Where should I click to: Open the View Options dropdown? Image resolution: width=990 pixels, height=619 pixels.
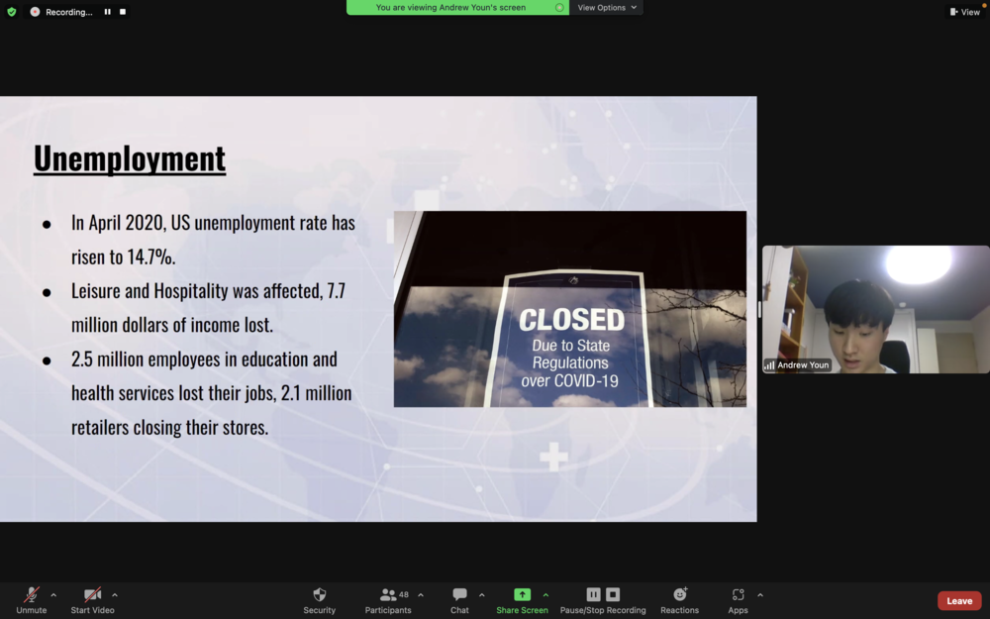click(606, 8)
